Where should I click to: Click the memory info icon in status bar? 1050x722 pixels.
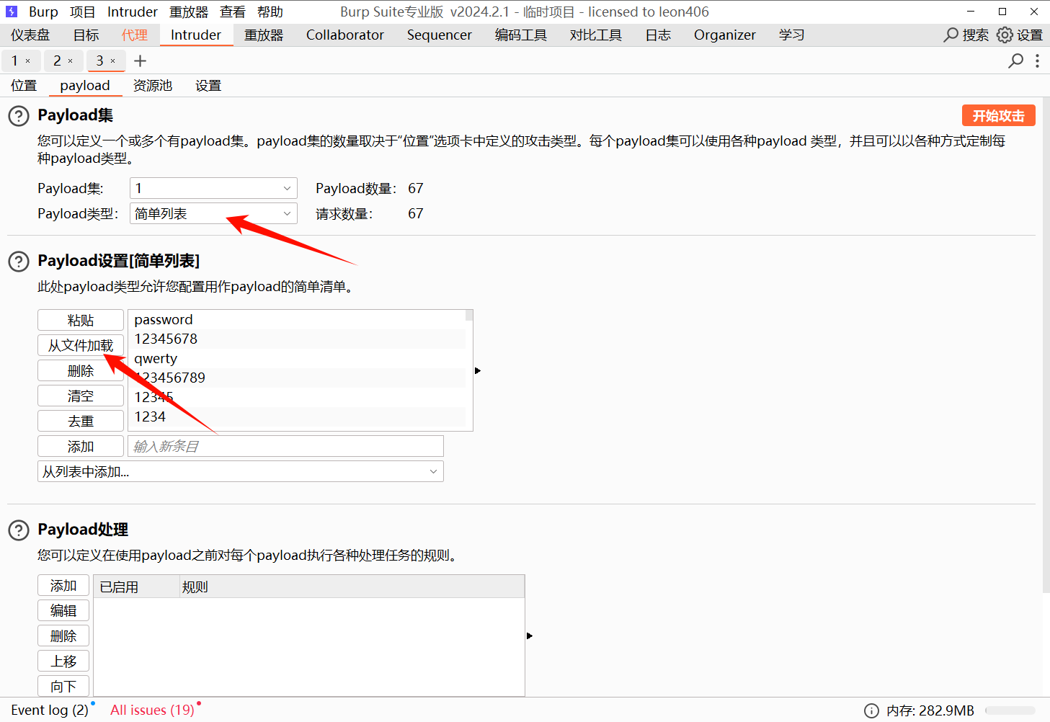[x=871, y=710]
